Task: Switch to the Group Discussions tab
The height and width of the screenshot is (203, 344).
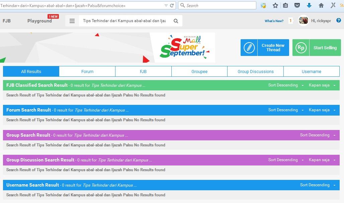Action: 256,71
